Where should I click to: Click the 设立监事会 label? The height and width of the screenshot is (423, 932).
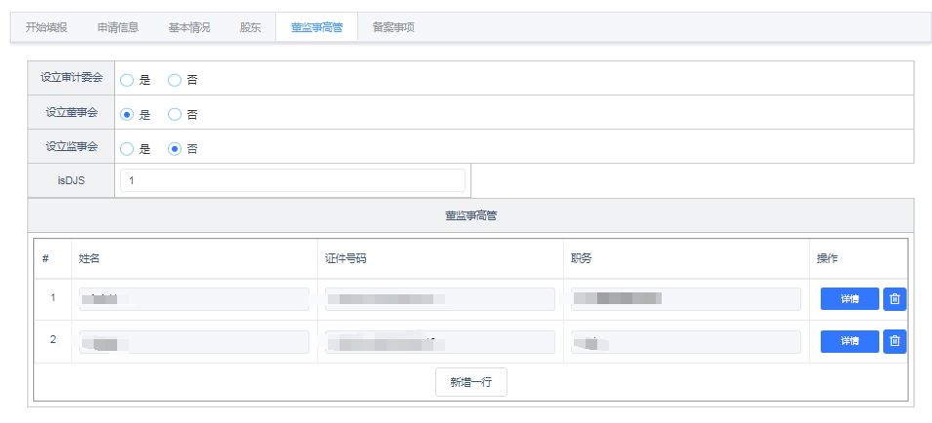coord(71,146)
